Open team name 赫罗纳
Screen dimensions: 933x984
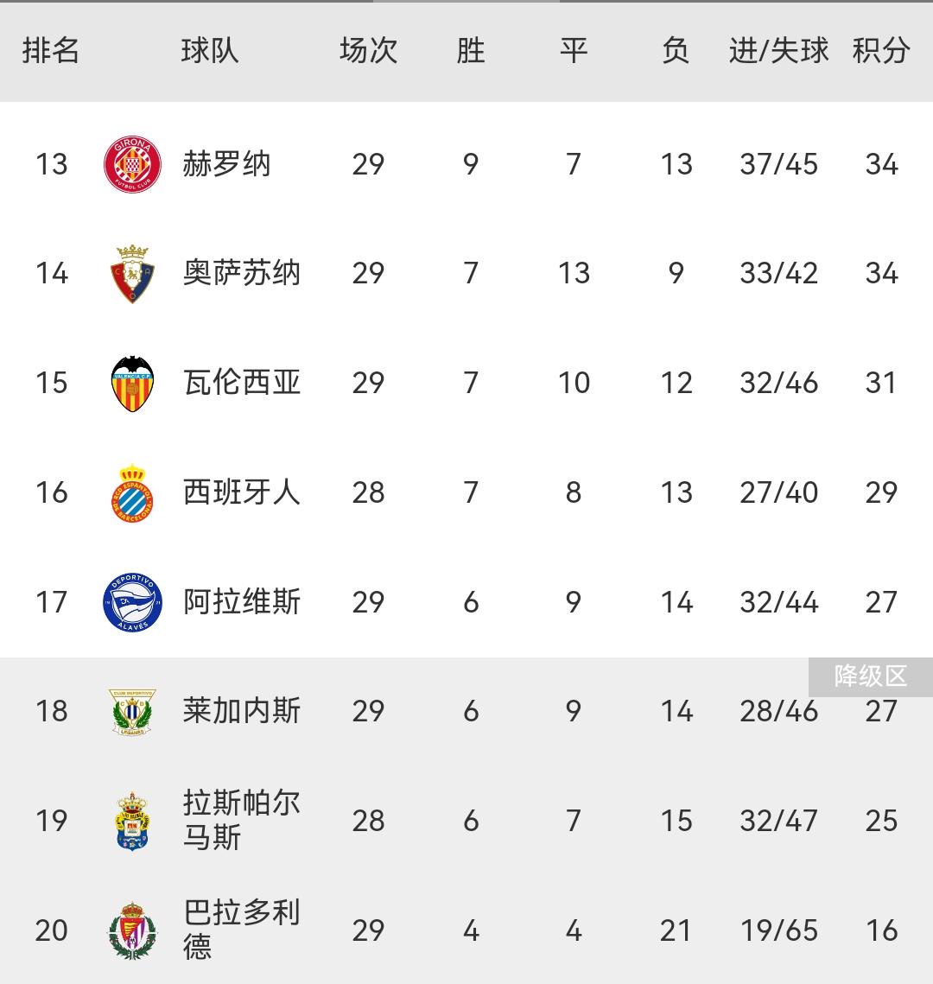[226, 164]
